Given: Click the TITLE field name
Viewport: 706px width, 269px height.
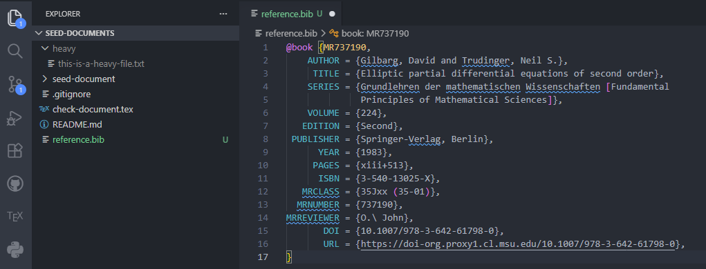Looking at the screenshot, I should [x=326, y=74].
